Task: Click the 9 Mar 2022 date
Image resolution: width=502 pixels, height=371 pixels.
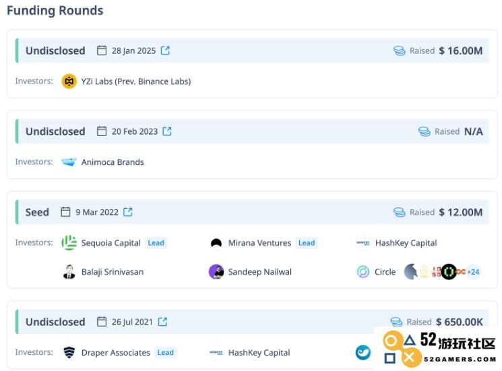Action: [x=97, y=212]
